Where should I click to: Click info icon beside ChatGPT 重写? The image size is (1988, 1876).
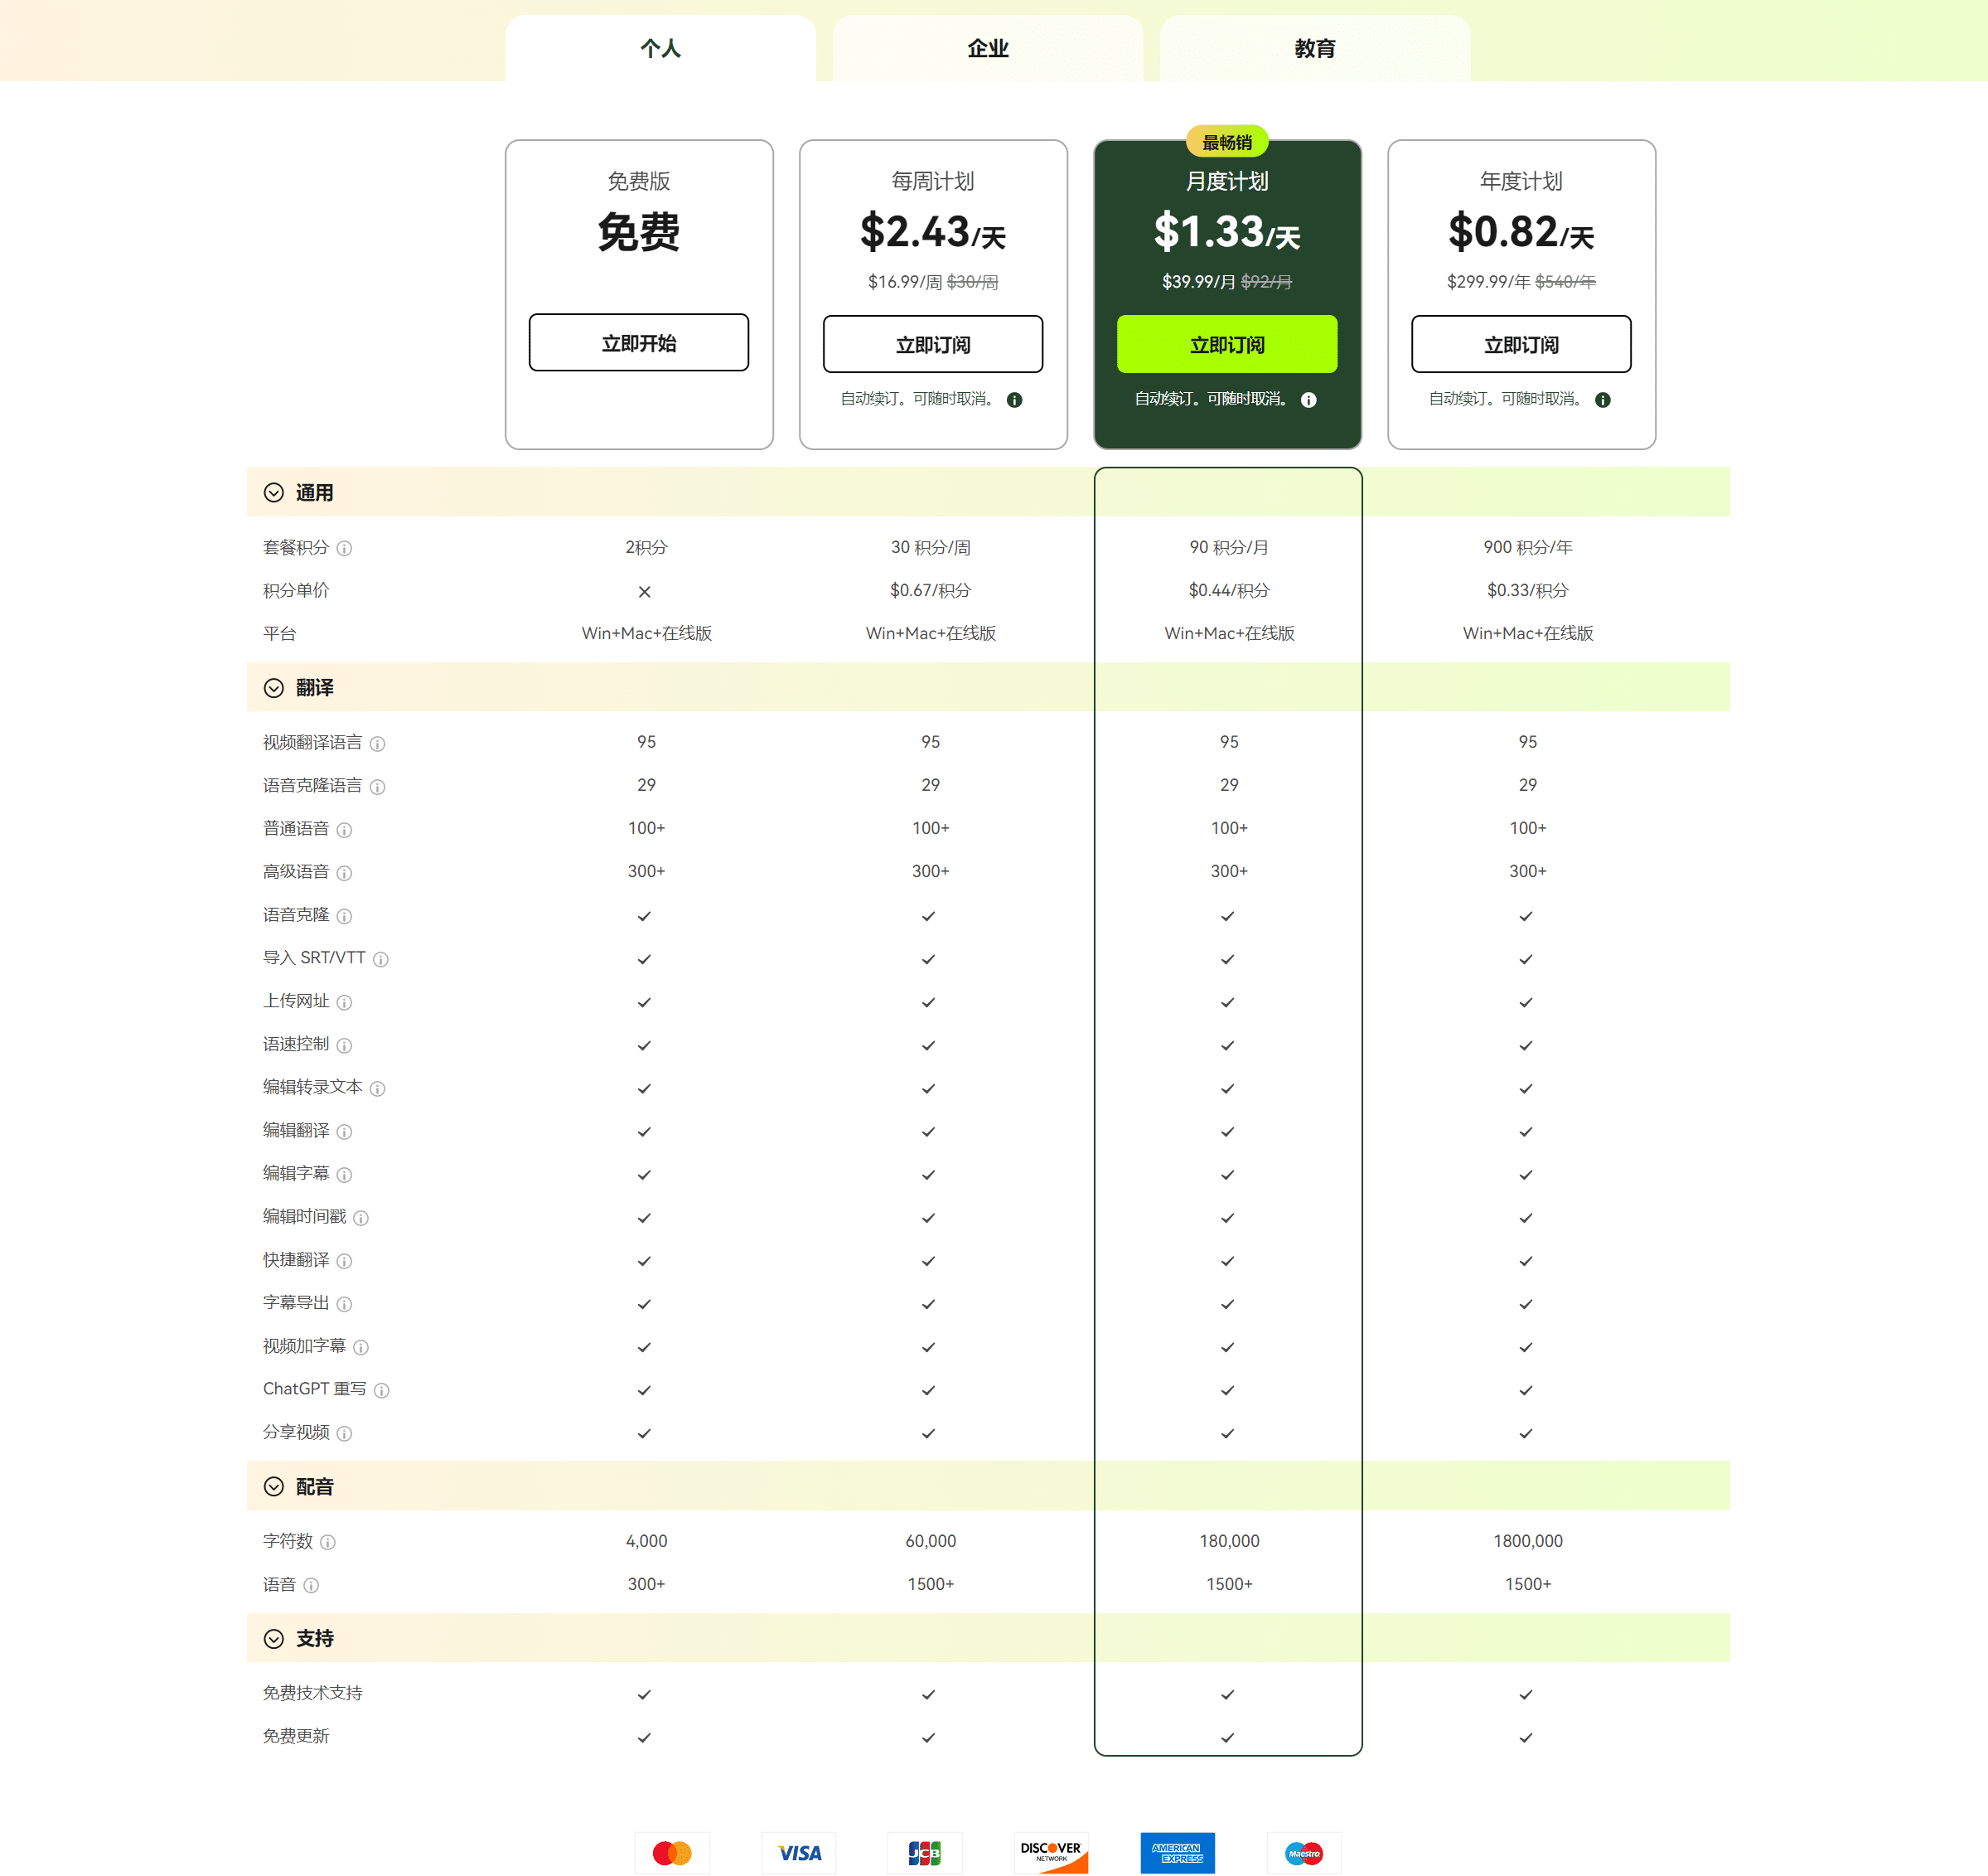tap(381, 1389)
